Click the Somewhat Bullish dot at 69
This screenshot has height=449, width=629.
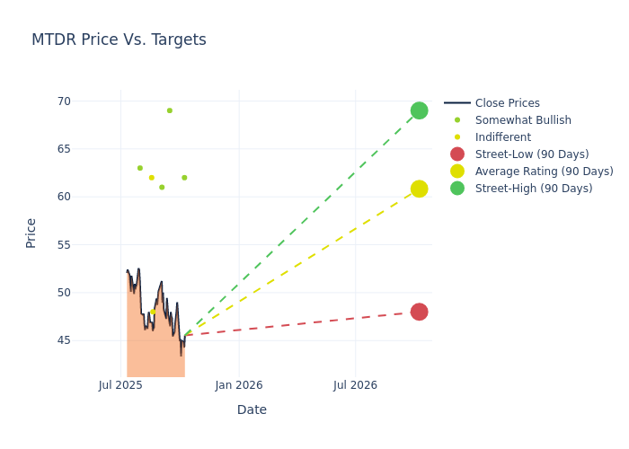169,110
